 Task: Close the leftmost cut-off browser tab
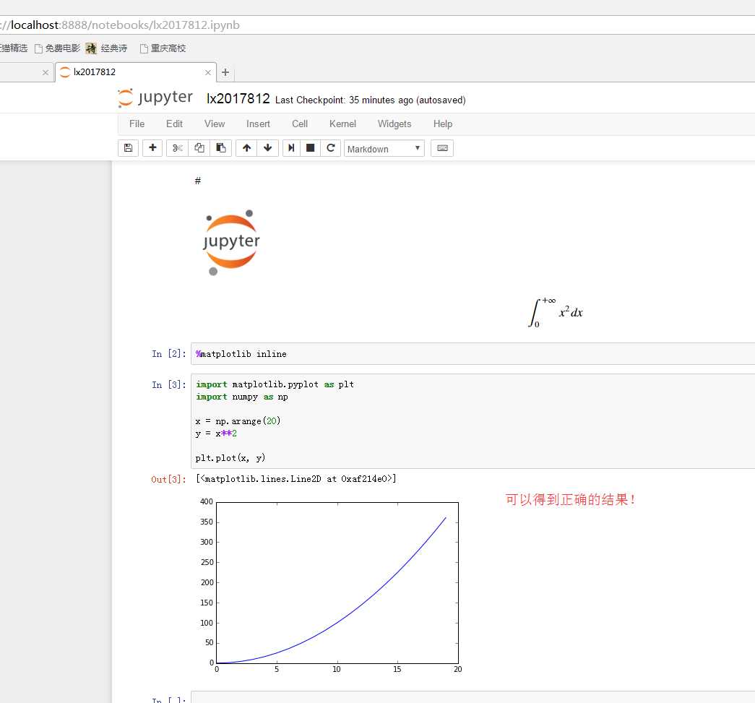pos(46,73)
